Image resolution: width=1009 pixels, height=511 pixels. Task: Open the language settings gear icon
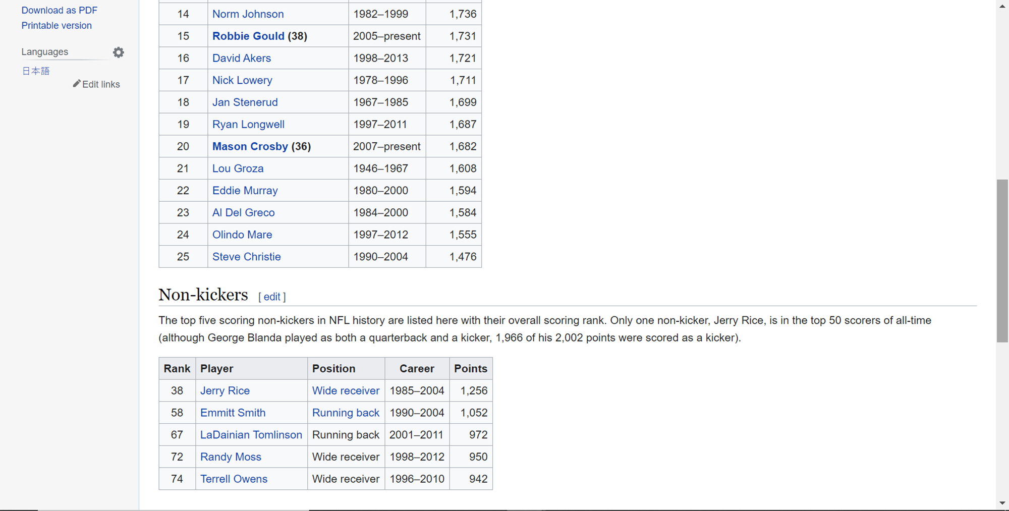point(119,52)
